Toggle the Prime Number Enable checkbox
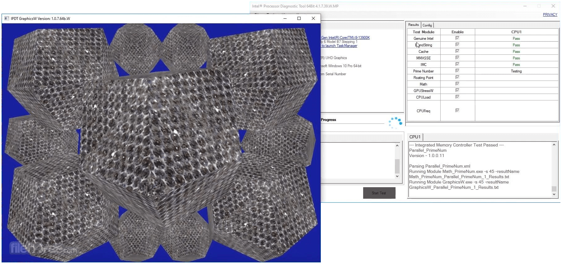Image resolution: width=562 pixels, height=264 pixels. [457, 71]
